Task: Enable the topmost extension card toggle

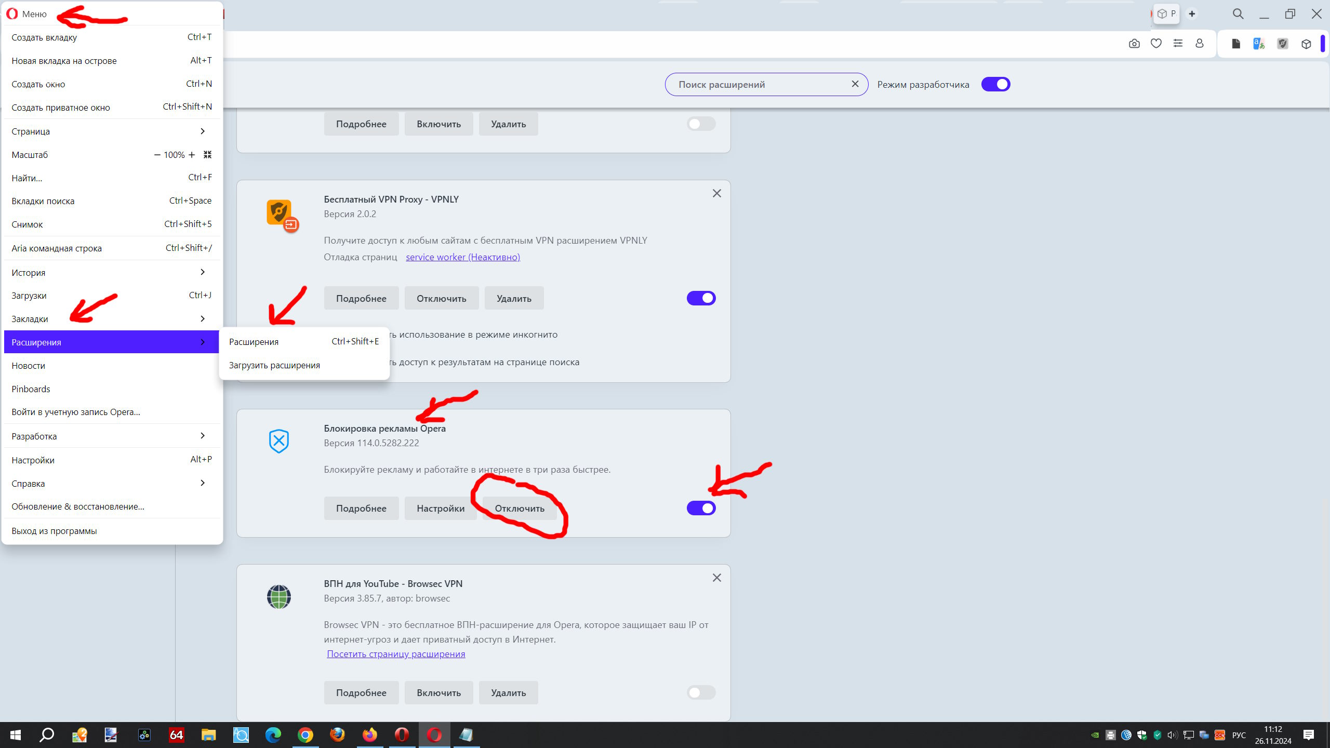Action: 701,124
